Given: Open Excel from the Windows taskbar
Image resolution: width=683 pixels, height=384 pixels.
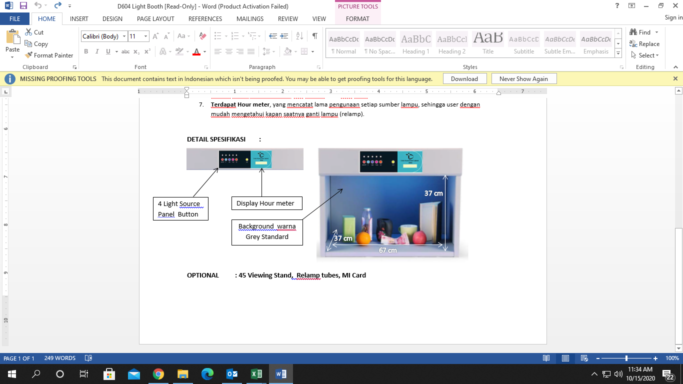Looking at the screenshot, I should tap(256, 374).
